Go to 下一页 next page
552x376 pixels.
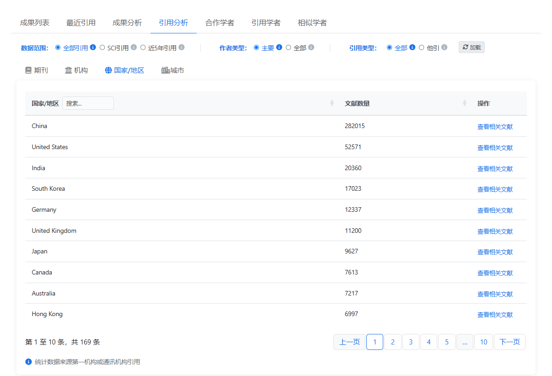pos(509,342)
